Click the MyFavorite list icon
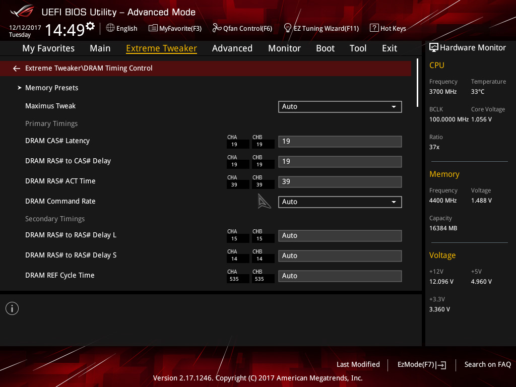The image size is (516, 387). click(153, 28)
